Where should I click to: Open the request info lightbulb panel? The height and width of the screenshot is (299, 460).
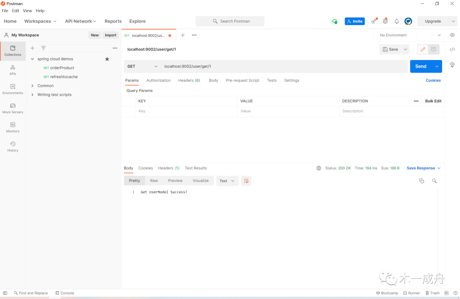tap(452, 65)
